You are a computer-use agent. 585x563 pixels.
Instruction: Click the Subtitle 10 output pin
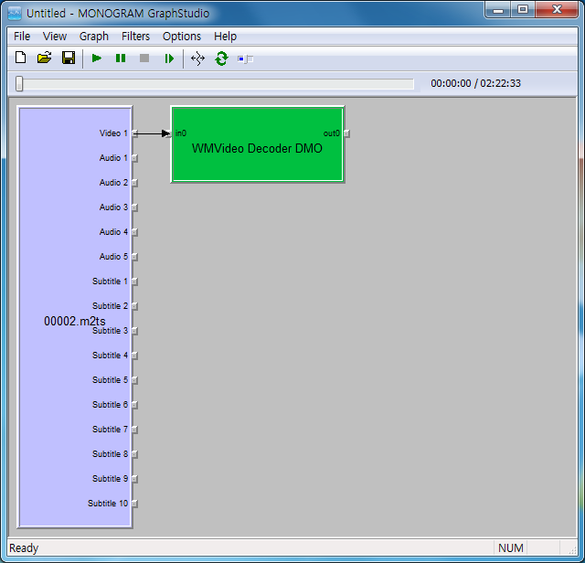[x=134, y=504]
